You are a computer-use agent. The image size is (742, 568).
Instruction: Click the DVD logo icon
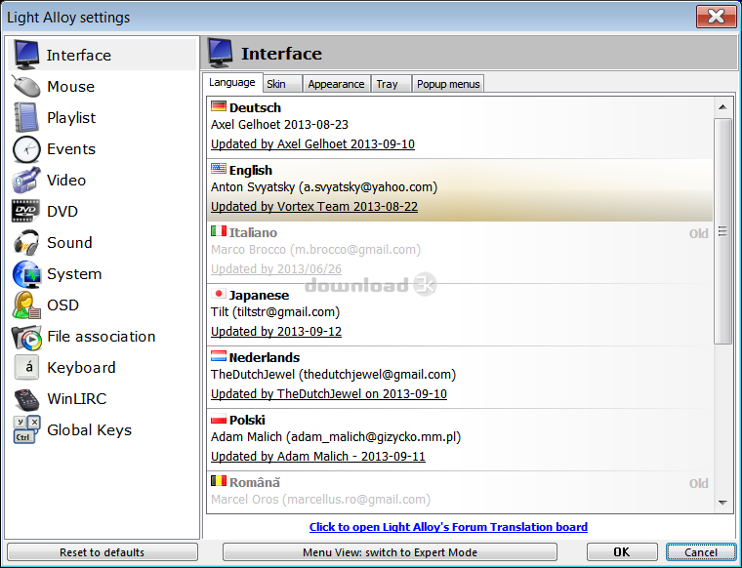pyautogui.click(x=26, y=211)
